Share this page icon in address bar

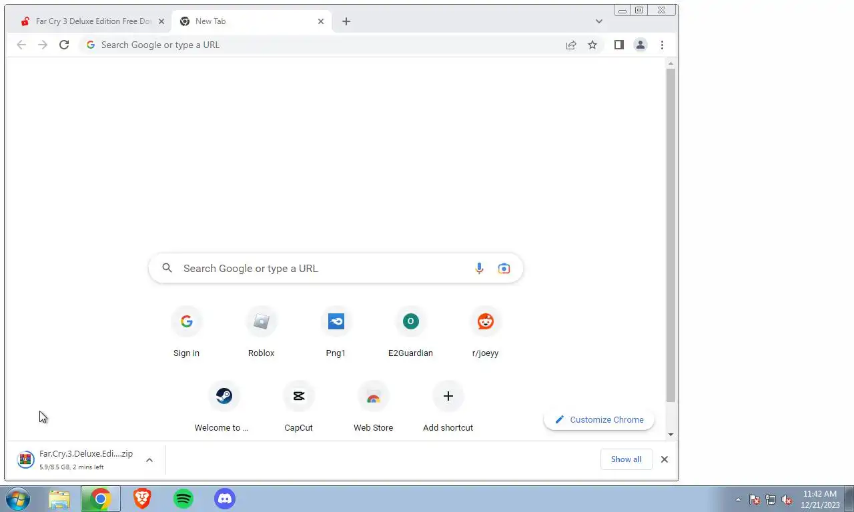pos(571,45)
